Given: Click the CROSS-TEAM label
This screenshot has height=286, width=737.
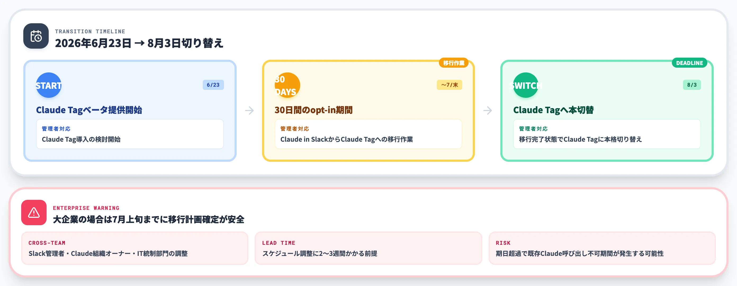Looking at the screenshot, I should (47, 243).
